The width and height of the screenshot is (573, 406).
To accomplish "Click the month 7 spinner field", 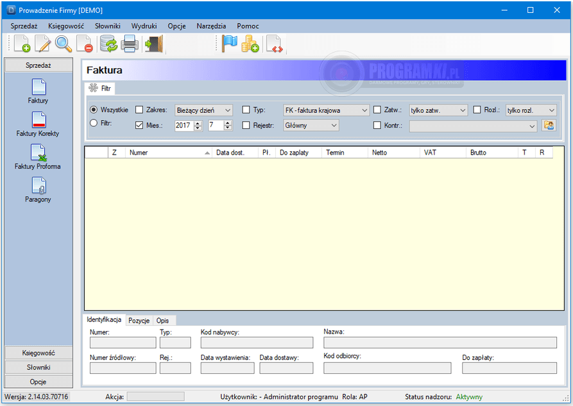I will coord(220,125).
